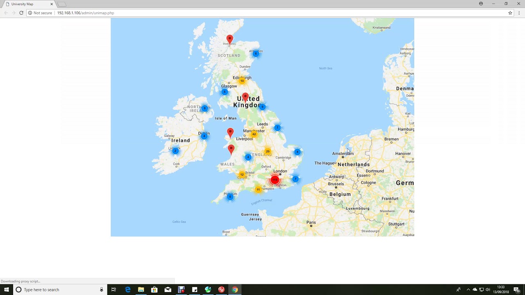This screenshot has width=525, height=295.
Task: Open the yellow Edinburgh cluster marked 10
Action: [242, 81]
